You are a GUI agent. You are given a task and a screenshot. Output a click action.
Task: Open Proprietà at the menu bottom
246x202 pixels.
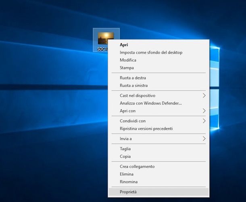click(128, 192)
